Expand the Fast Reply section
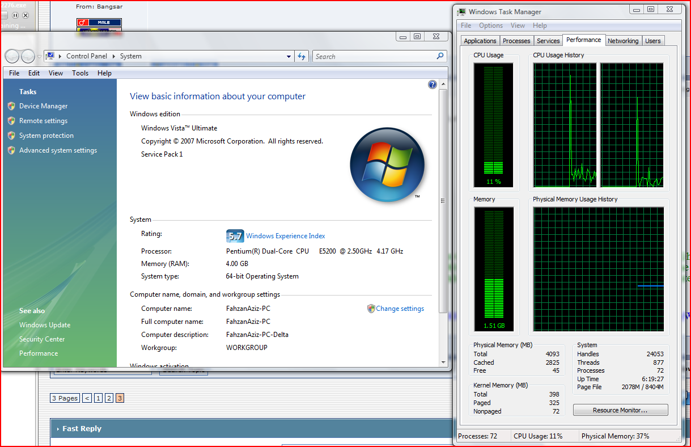 click(82, 429)
